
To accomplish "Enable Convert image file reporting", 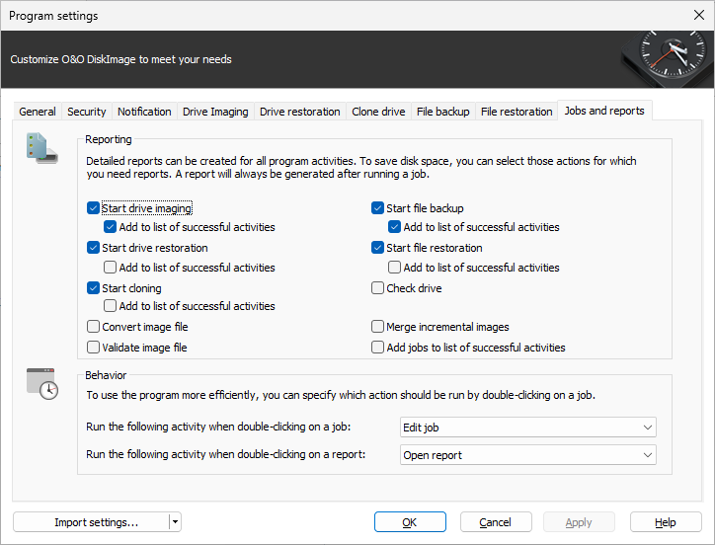I will [x=93, y=327].
